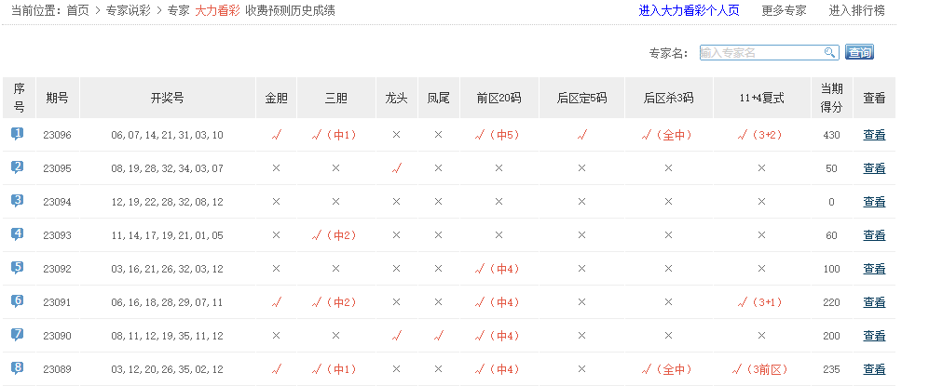Click the row 3 sequence number badge
This screenshot has width=929, height=386.
click(18, 202)
